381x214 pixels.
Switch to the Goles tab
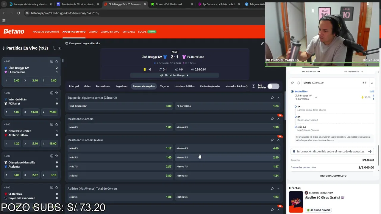87,86
